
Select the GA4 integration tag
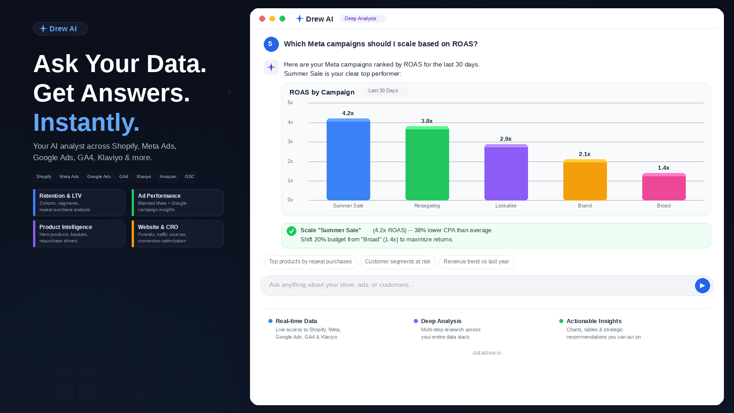[x=124, y=177]
